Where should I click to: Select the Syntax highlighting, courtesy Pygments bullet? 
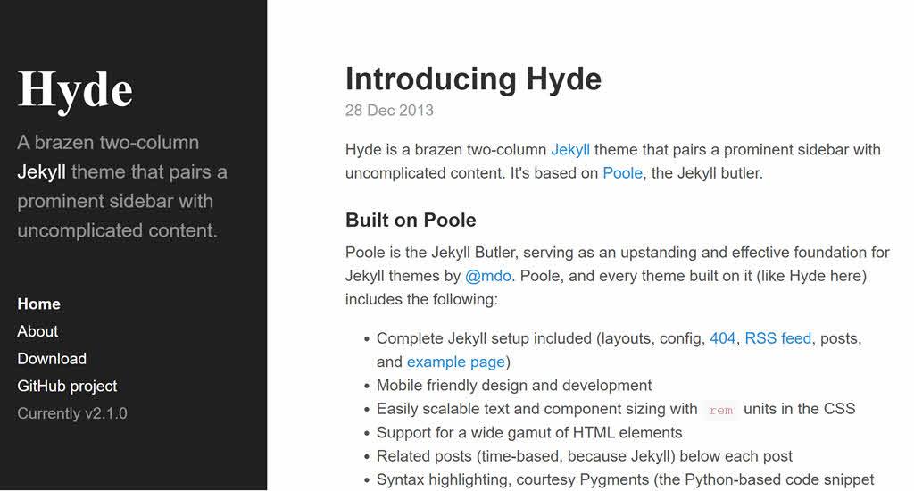point(626,480)
